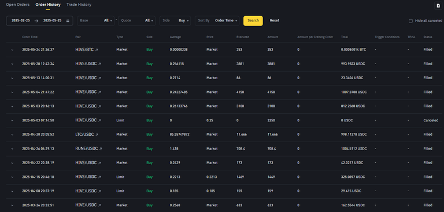The width and height of the screenshot is (444, 212).
Task: Switch to the Open Orders tab
Action: click(17, 5)
